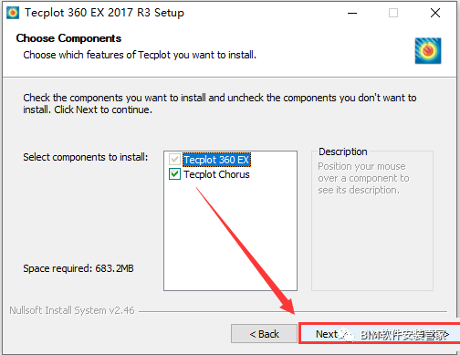The height and width of the screenshot is (355, 460).
Task: Uncheck the Tecplot Chorus checkbox
Action: pyautogui.click(x=174, y=174)
